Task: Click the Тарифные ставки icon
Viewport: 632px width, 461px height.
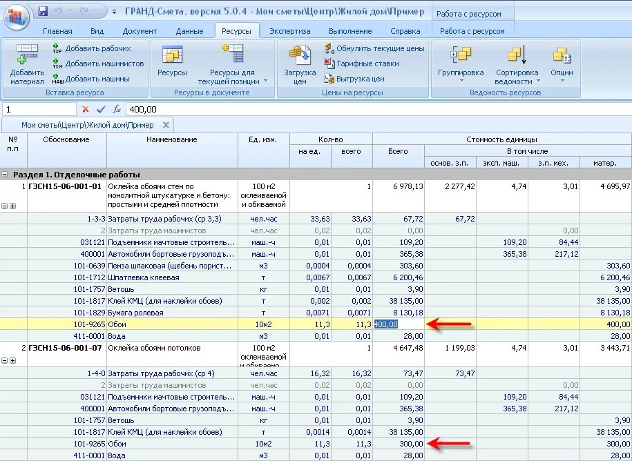Action: click(329, 63)
